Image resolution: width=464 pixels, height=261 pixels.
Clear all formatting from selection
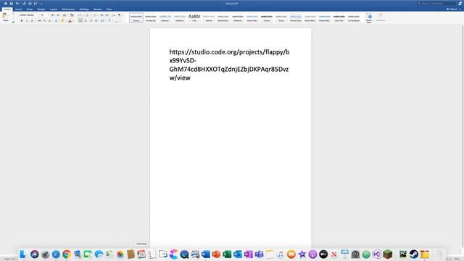click(x=72, y=14)
